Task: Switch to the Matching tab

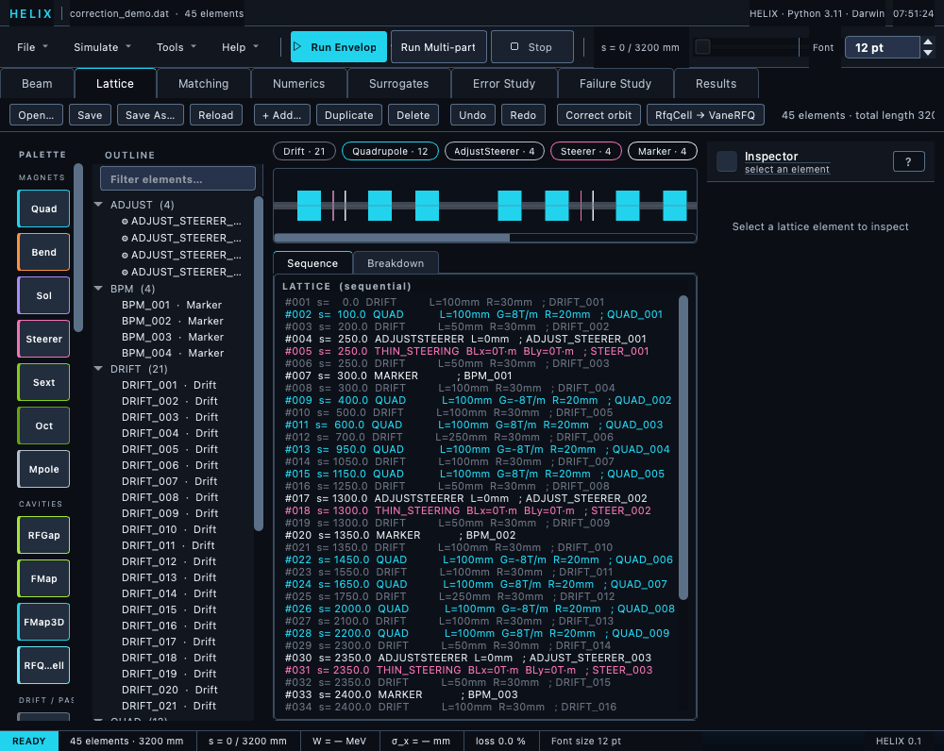Action: coord(204,84)
